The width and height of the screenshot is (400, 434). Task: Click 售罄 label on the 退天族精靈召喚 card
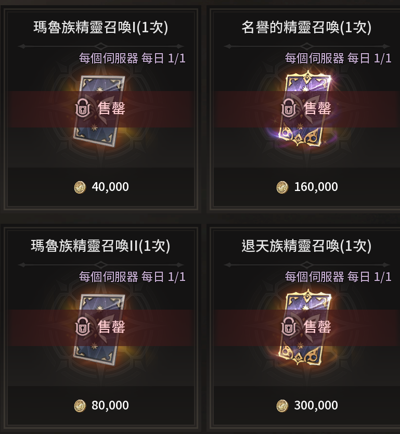tap(317, 327)
